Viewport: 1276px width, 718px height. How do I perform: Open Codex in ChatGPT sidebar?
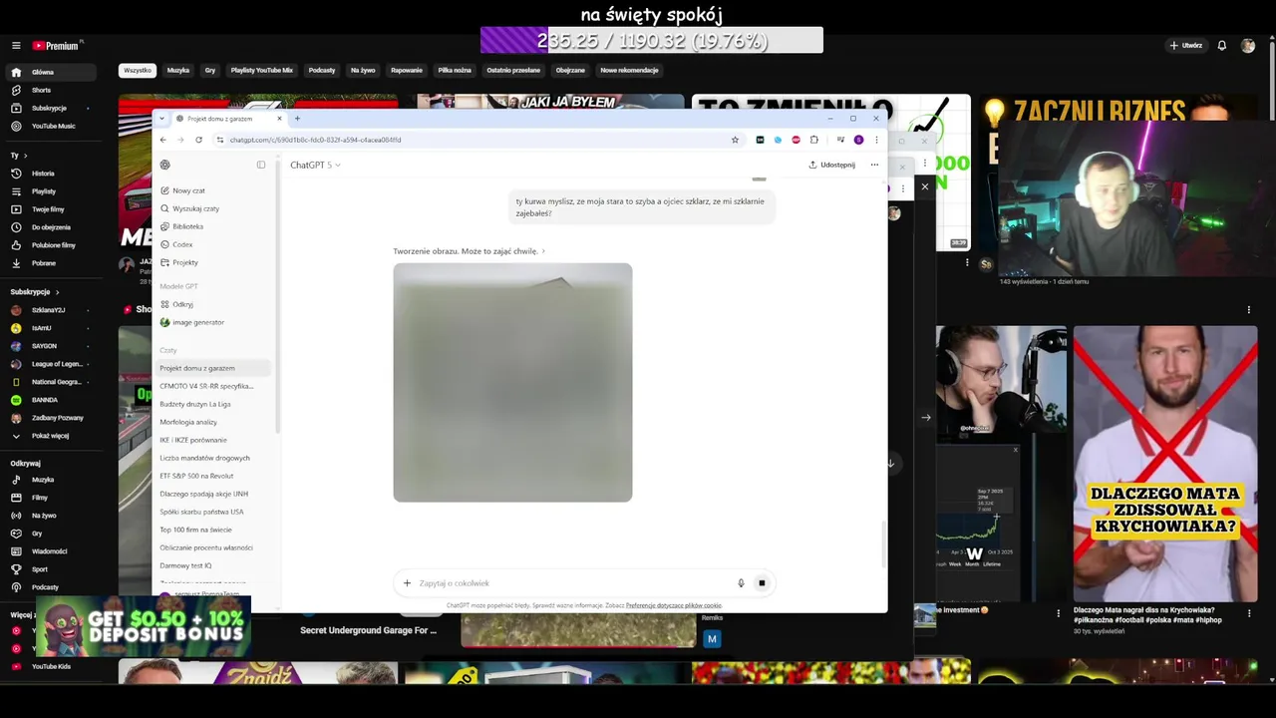182,244
